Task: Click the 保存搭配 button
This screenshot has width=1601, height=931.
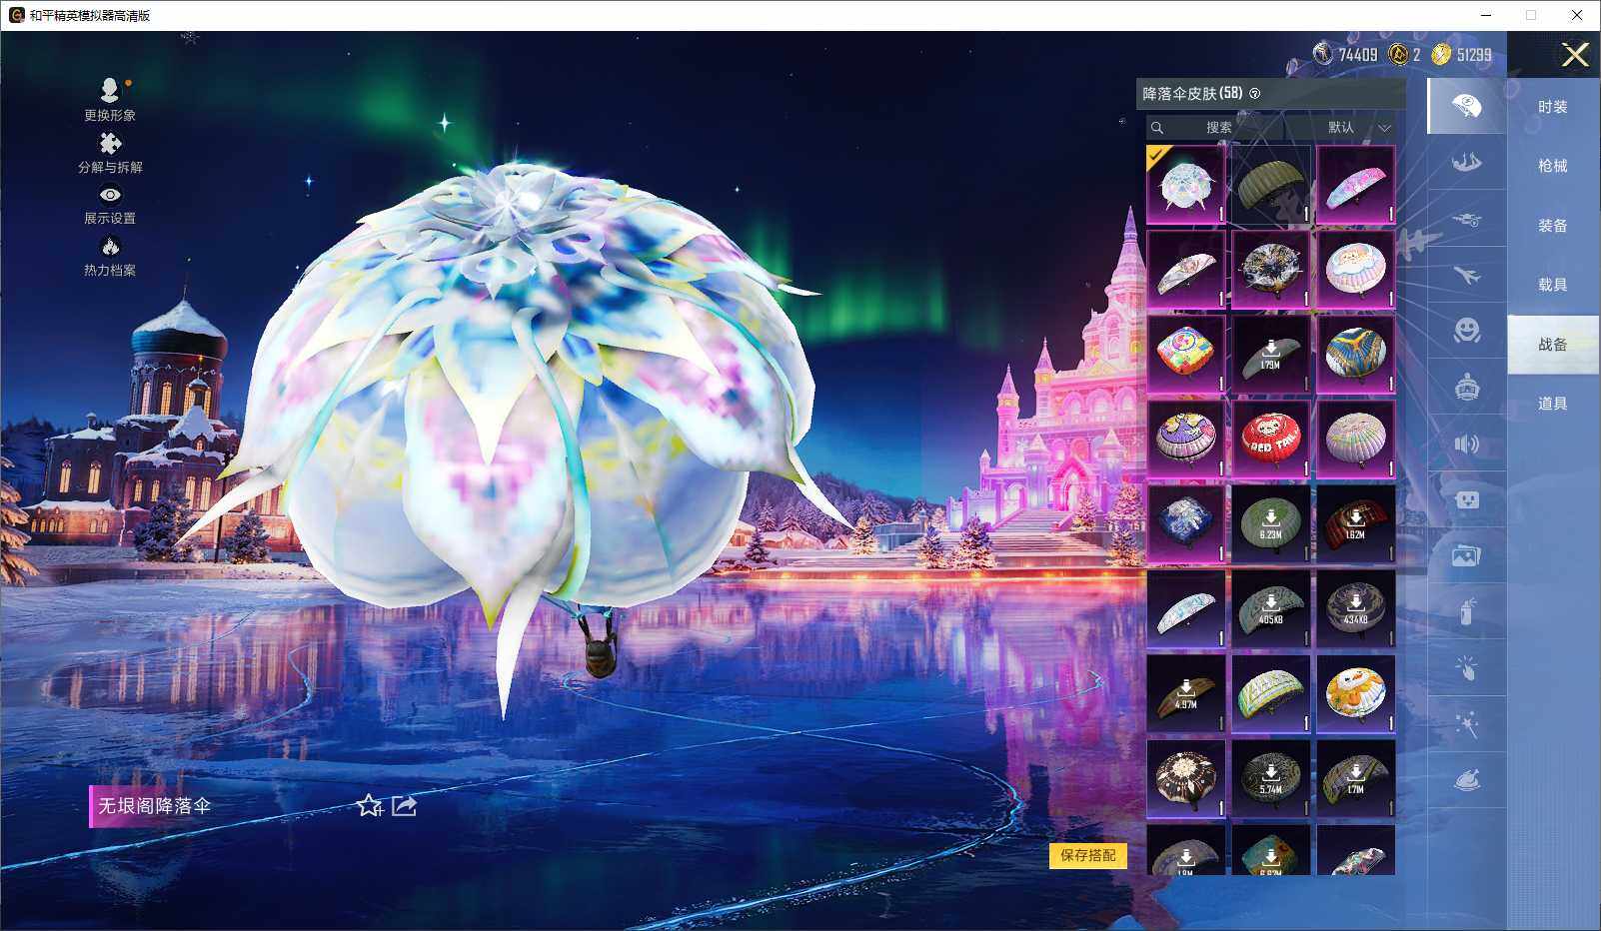Action: pyautogui.click(x=1087, y=855)
